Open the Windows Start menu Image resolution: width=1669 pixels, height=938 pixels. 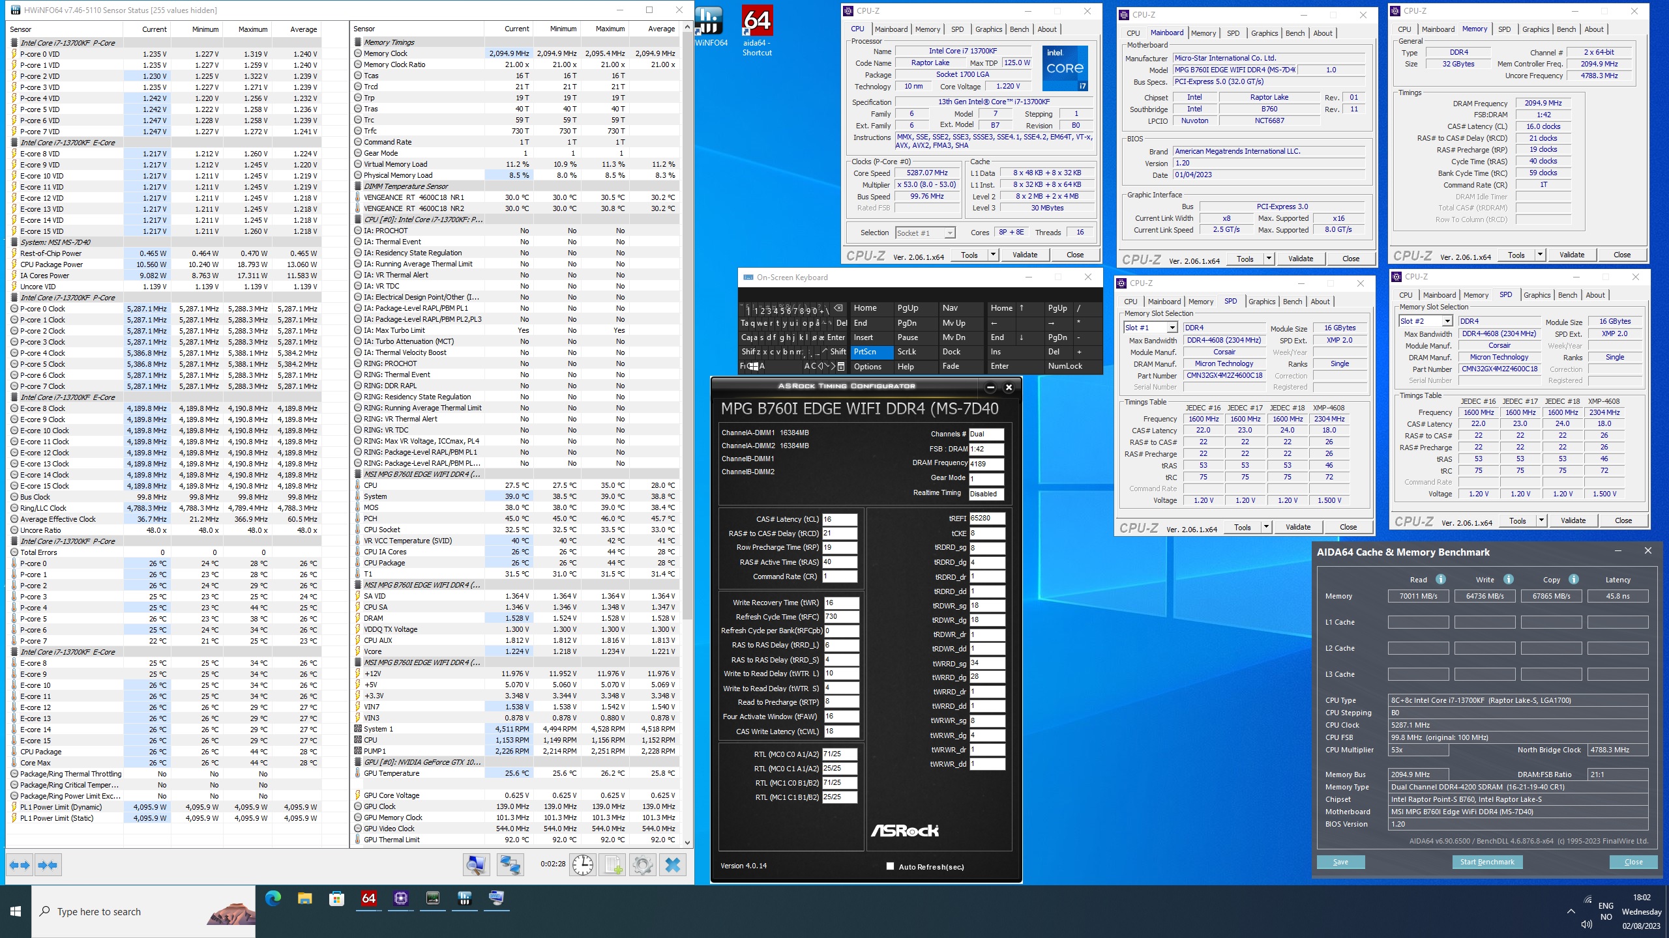(16, 912)
